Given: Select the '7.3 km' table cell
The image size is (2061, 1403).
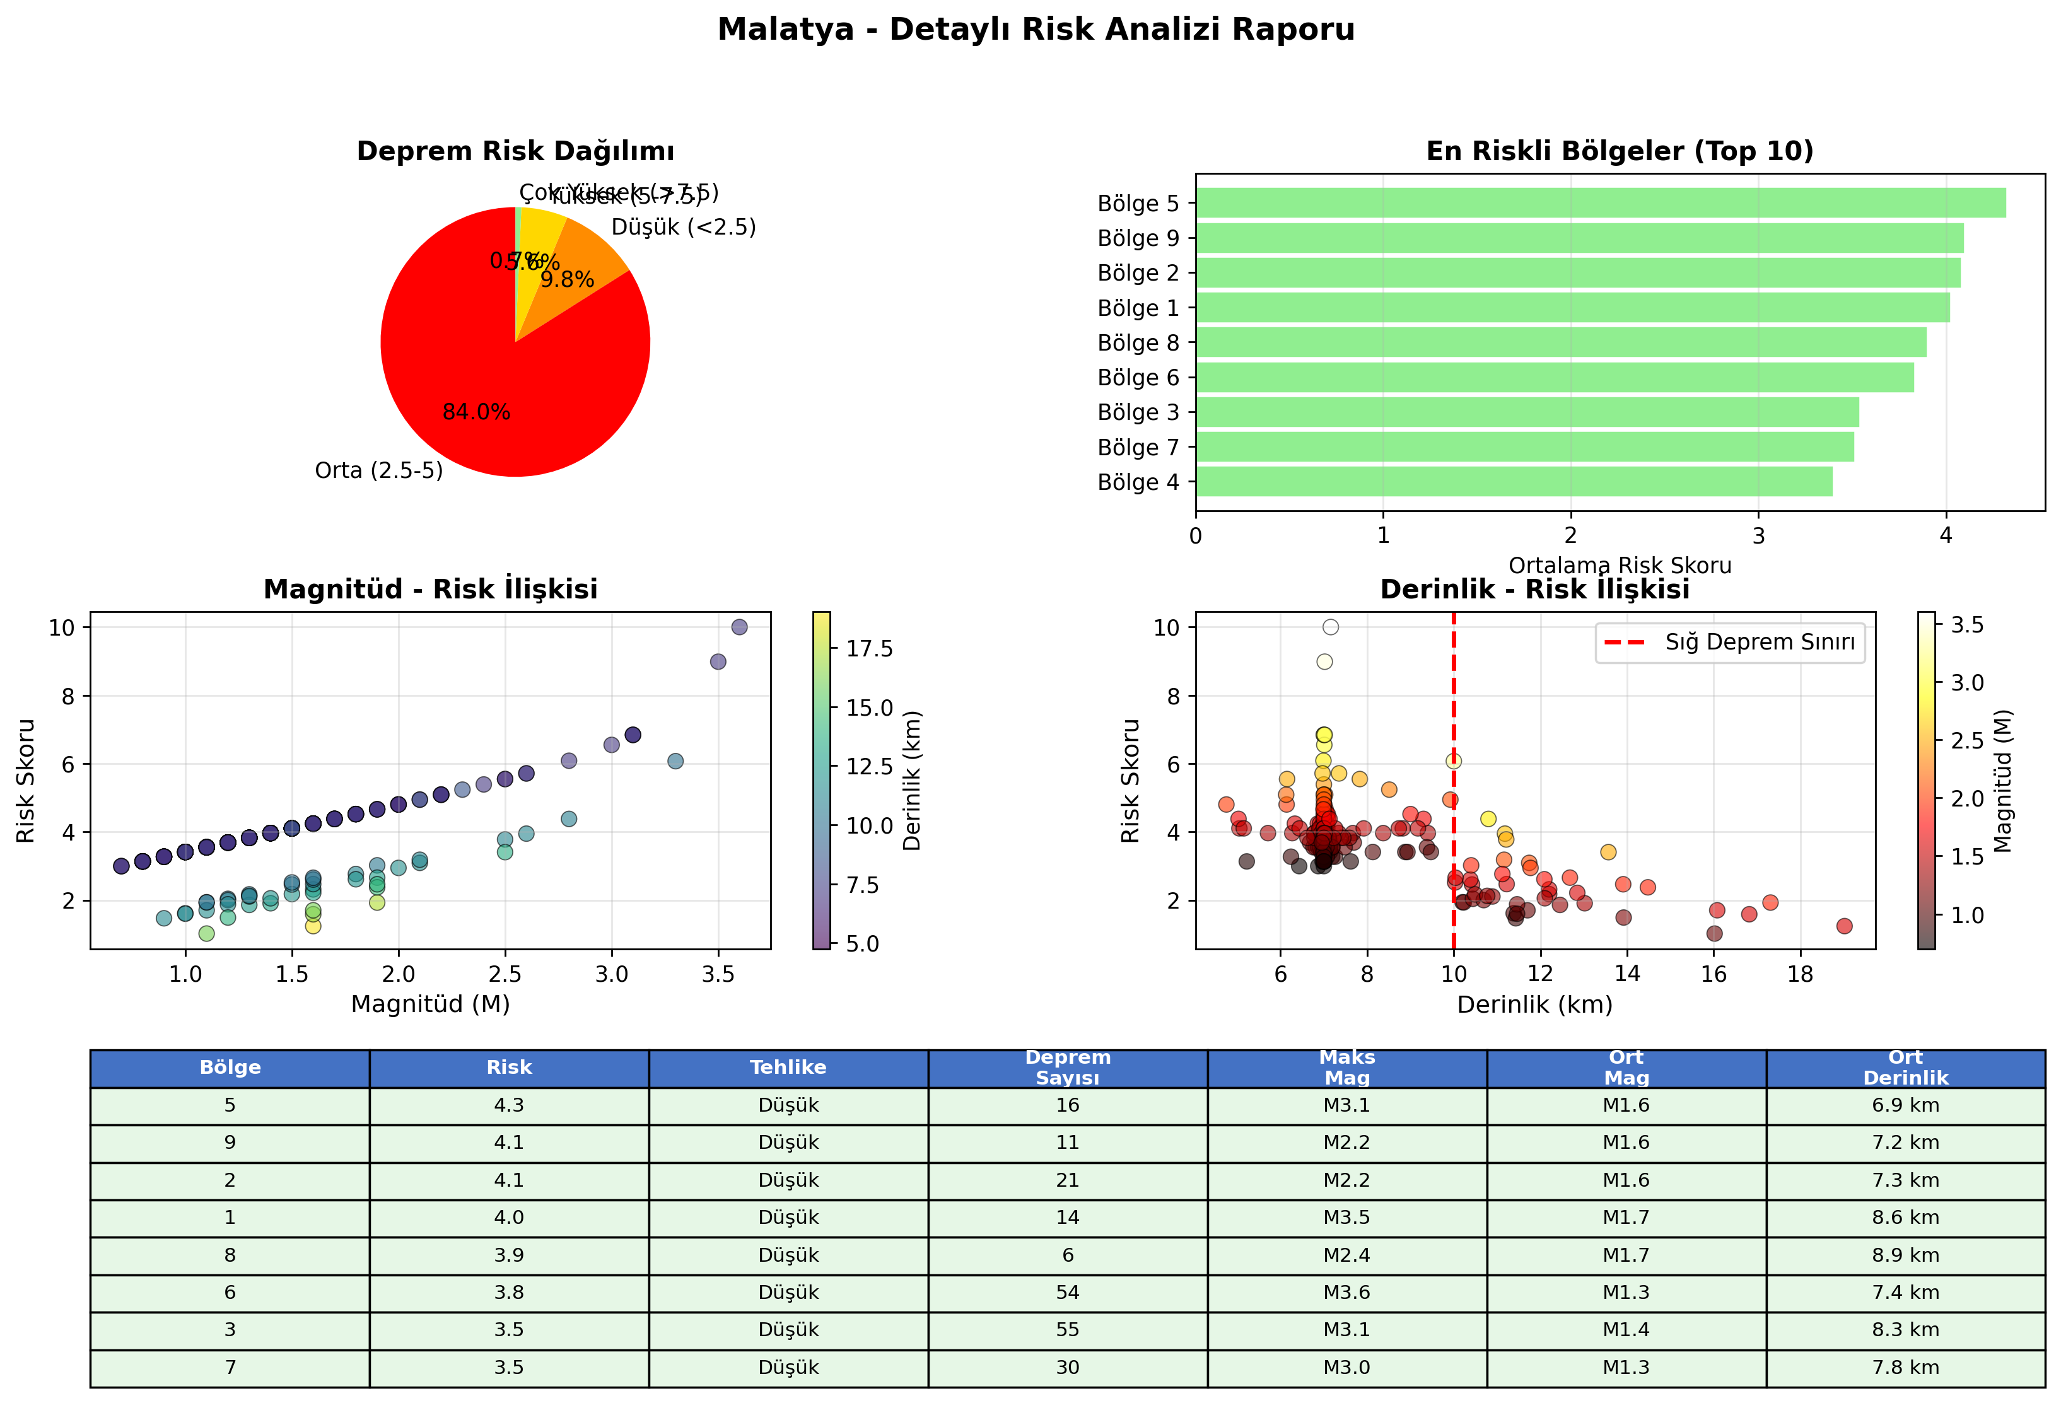Looking at the screenshot, I should click(x=1906, y=1180).
